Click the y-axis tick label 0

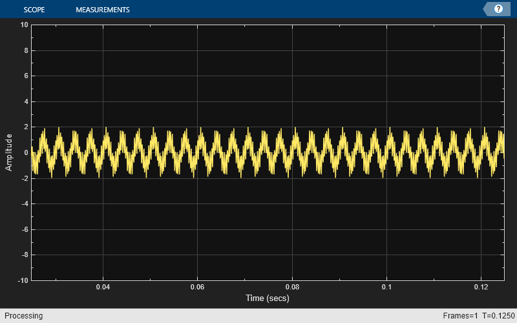pyautogui.click(x=25, y=152)
